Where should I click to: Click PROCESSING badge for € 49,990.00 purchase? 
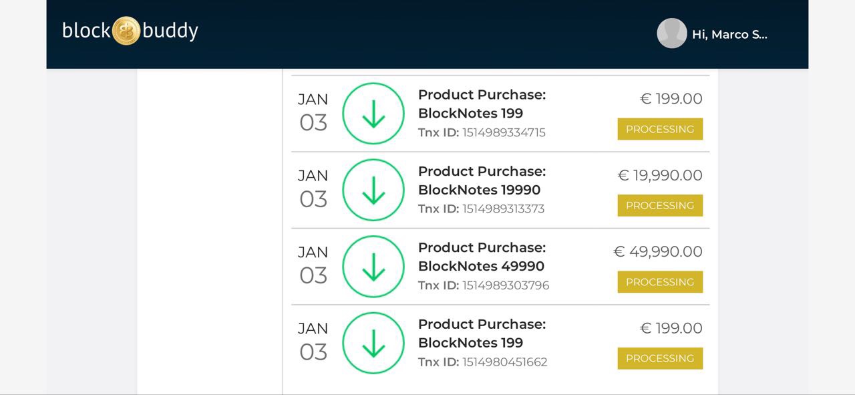tap(659, 282)
